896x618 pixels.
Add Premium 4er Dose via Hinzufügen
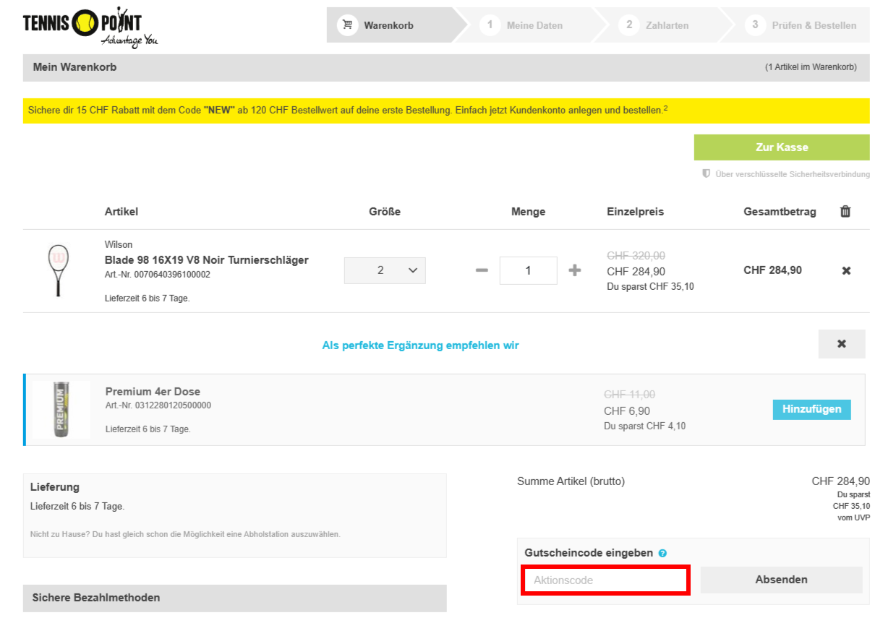click(812, 409)
